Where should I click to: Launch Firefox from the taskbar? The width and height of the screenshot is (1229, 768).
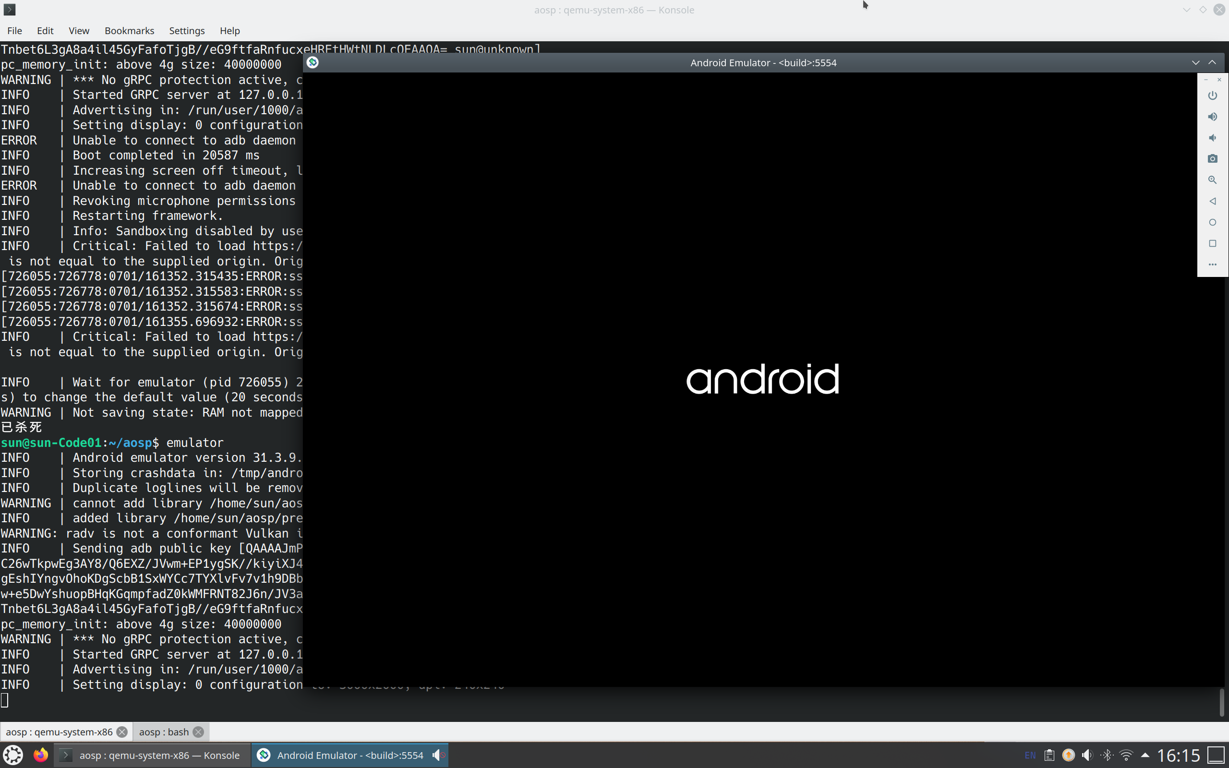[x=41, y=756]
